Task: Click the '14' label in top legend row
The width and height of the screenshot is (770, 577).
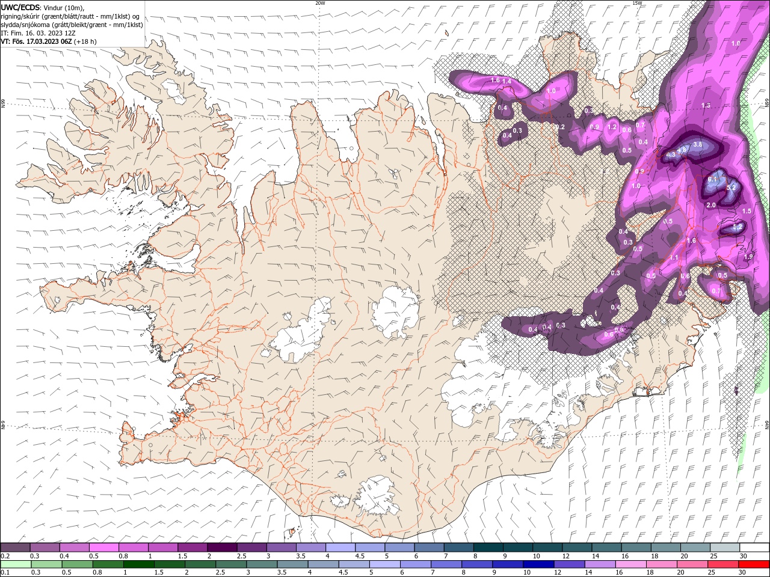Action: pyautogui.click(x=596, y=556)
